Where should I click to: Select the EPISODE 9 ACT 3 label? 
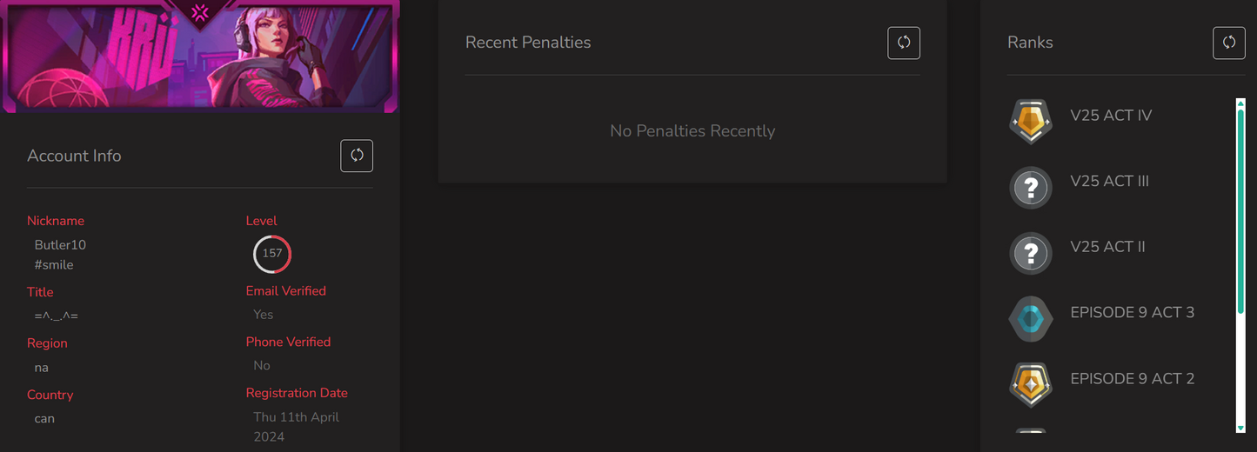pos(1132,313)
